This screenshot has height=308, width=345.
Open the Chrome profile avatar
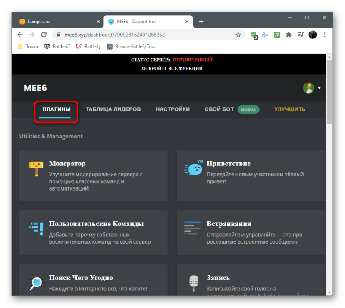(x=312, y=35)
